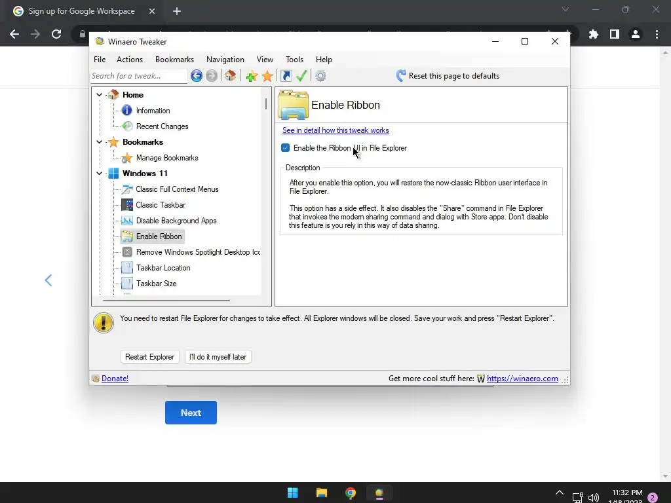671x503 pixels.
Task: Click the create shortcut arrow toolbar icon
Action: 286,76
